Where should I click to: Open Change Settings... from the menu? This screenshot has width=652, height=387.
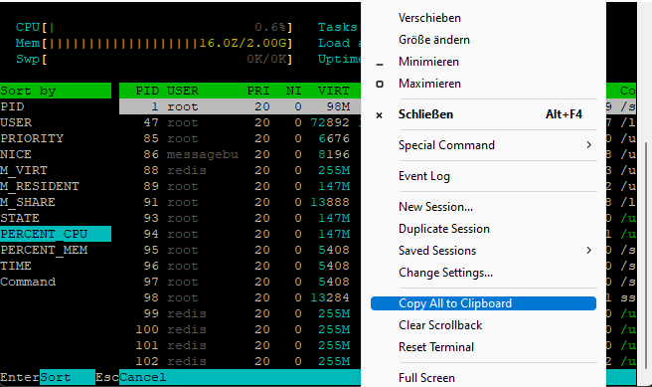pyautogui.click(x=483, y=273)
